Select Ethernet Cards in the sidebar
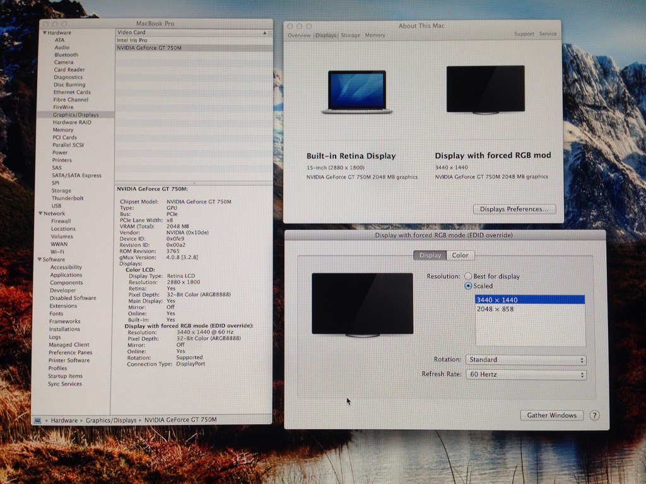Screen dimensions: 646x484 tap(72, 92)
